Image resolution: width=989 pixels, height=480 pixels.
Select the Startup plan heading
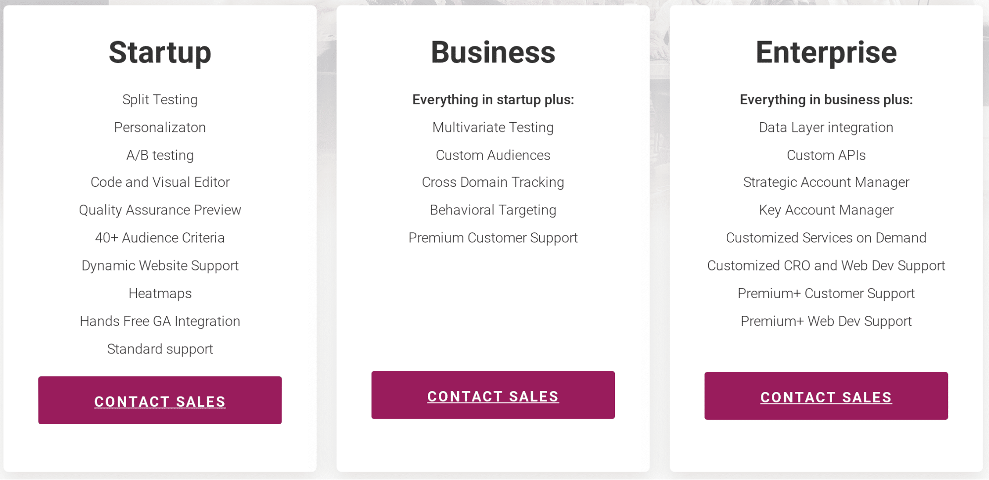click(x=160, y=53)
